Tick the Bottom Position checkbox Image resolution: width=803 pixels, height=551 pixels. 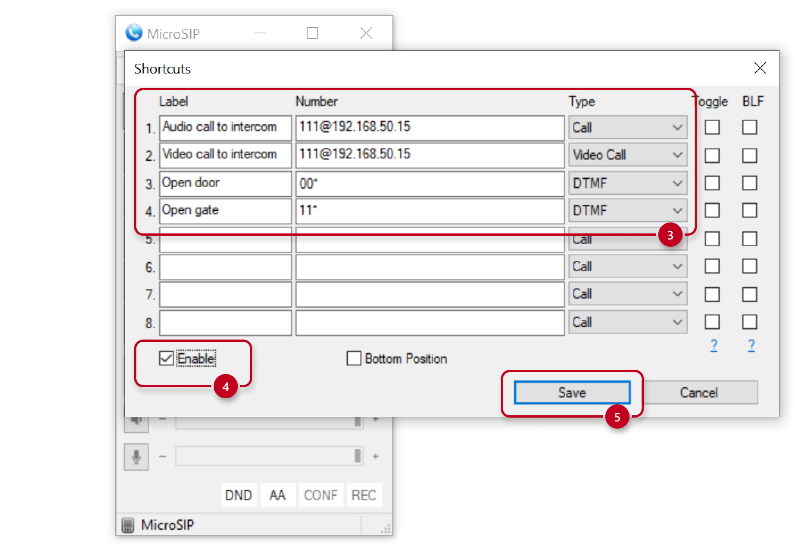[x=354, y=358]
